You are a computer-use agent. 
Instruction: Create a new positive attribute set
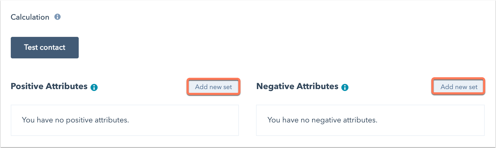(213, 87)
